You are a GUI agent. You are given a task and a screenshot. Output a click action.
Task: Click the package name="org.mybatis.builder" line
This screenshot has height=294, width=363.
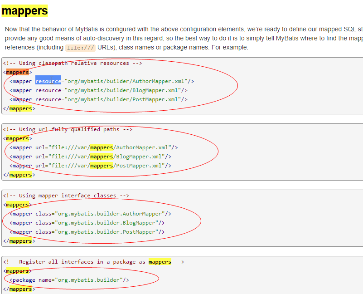[69, 280]
